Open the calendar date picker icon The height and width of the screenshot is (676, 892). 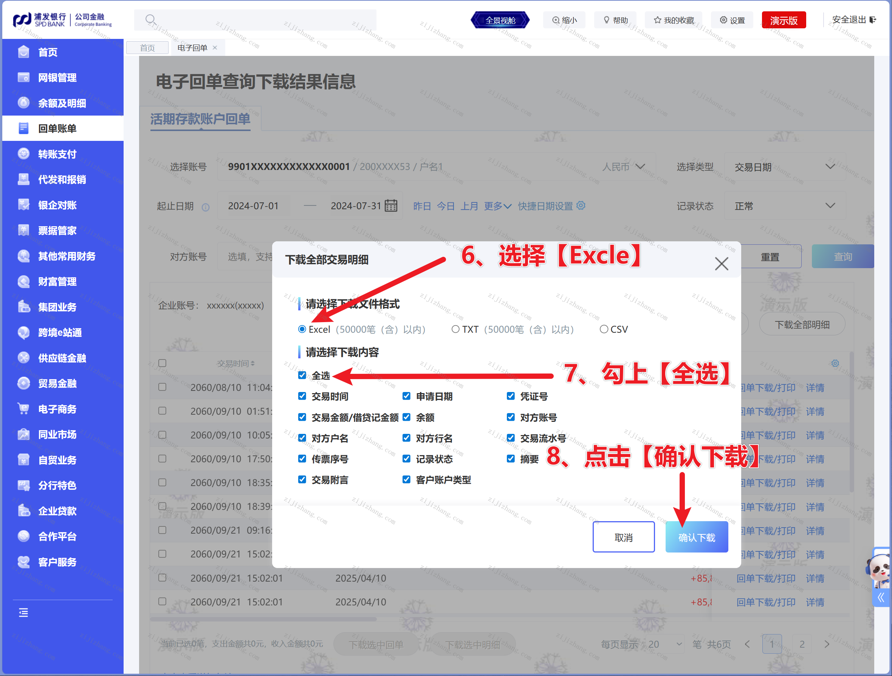click(x=391, y=205)
